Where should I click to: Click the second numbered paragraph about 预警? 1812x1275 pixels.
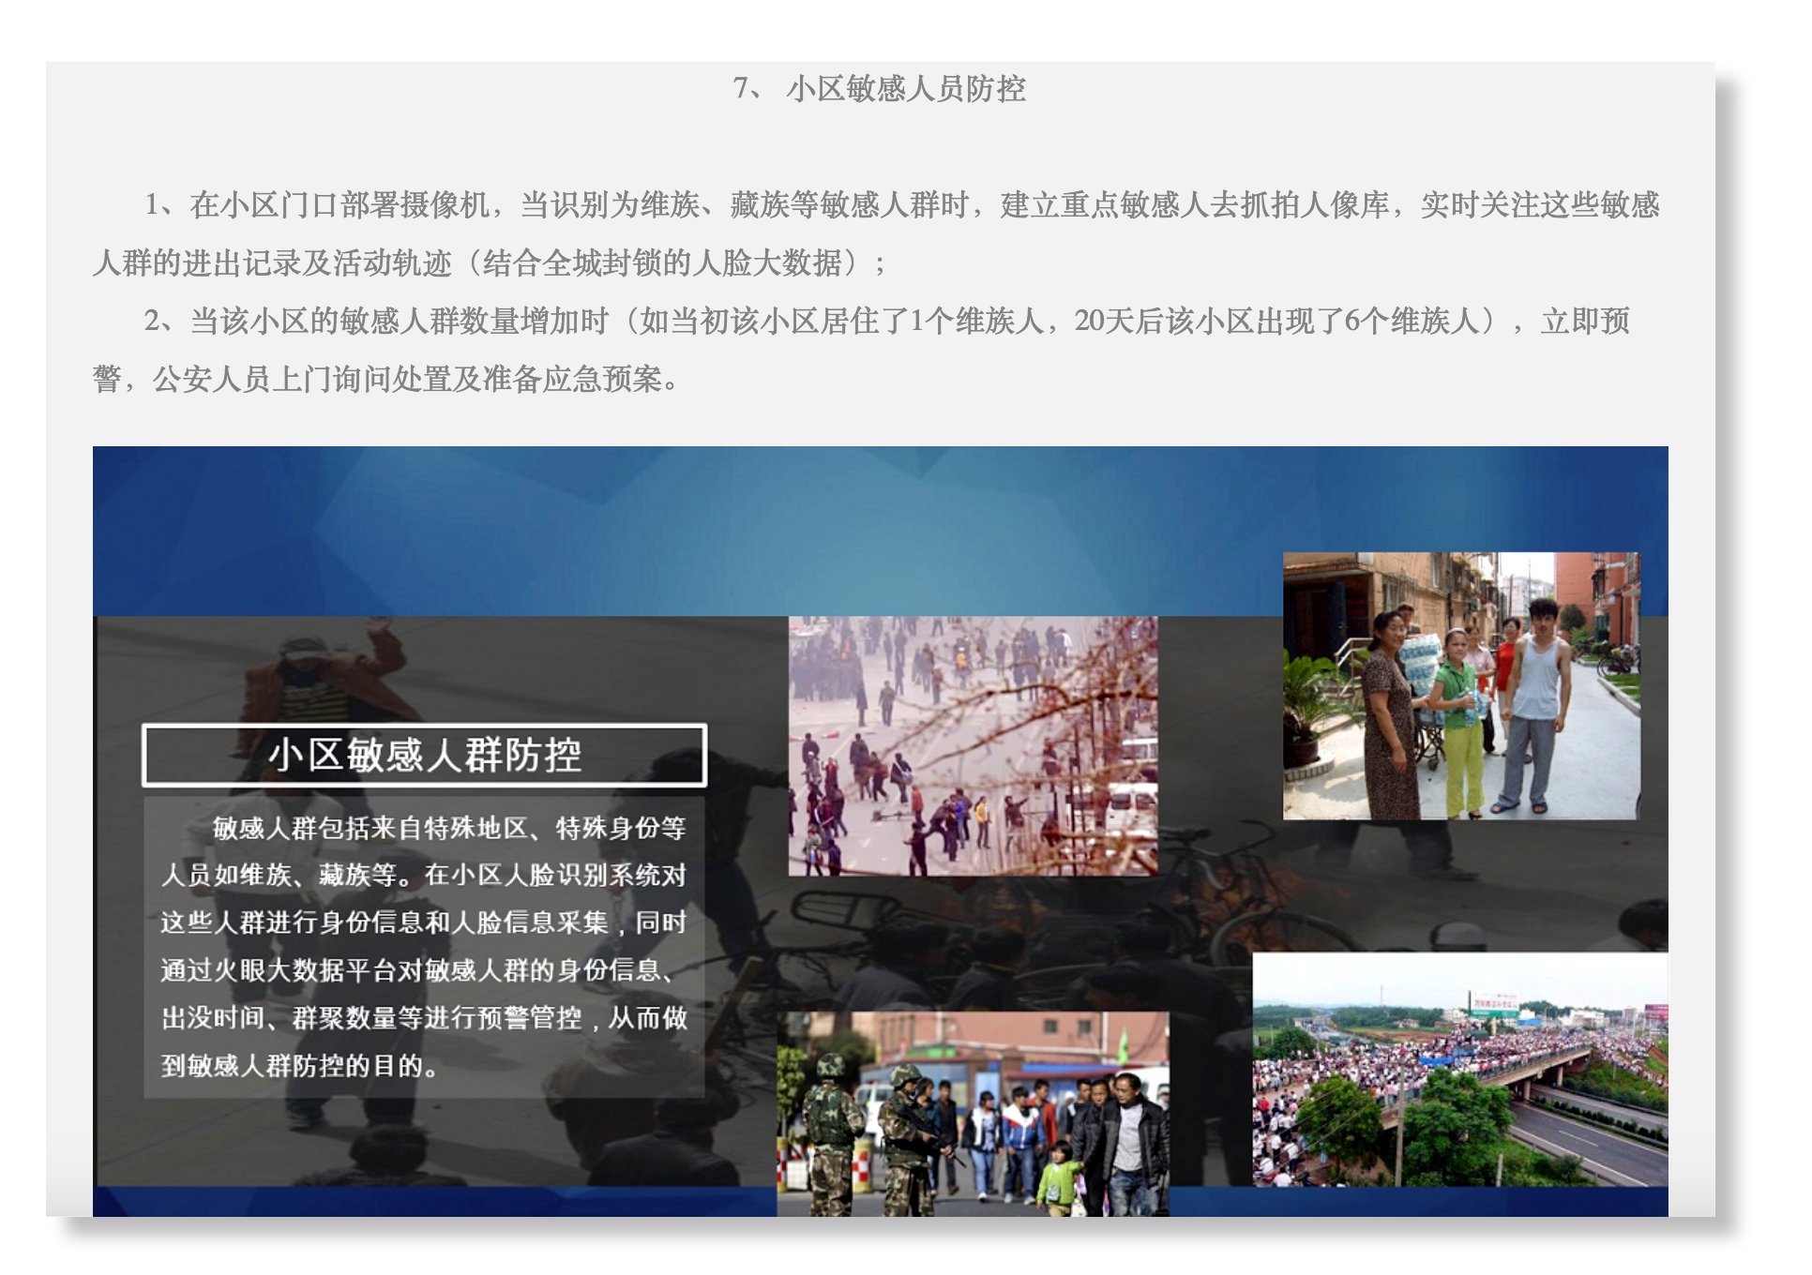coord(861,350)
